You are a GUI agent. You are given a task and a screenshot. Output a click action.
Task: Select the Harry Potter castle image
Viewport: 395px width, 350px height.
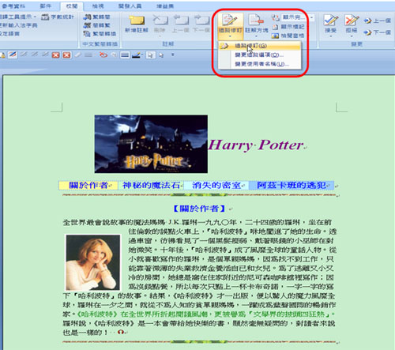[151, 144]
